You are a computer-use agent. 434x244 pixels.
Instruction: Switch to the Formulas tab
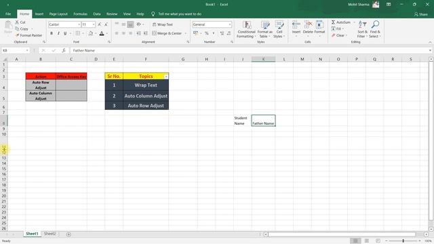pos(80,14)
